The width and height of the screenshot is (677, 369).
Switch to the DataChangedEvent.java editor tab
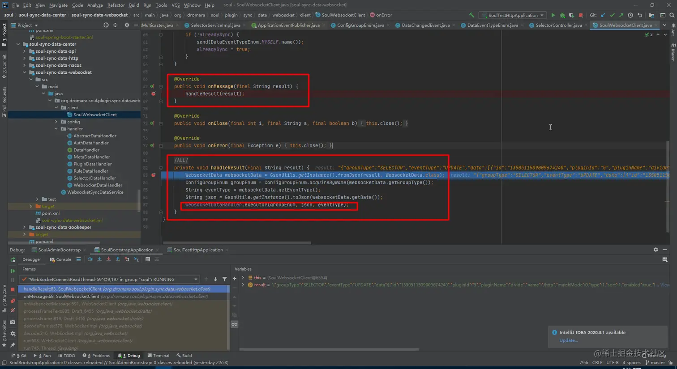pos(425,25)
